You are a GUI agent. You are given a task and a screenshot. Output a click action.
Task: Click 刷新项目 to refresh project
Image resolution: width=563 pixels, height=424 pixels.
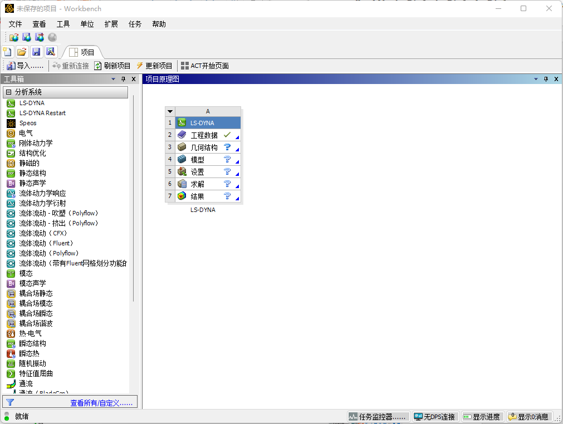[x=112, y=66]
